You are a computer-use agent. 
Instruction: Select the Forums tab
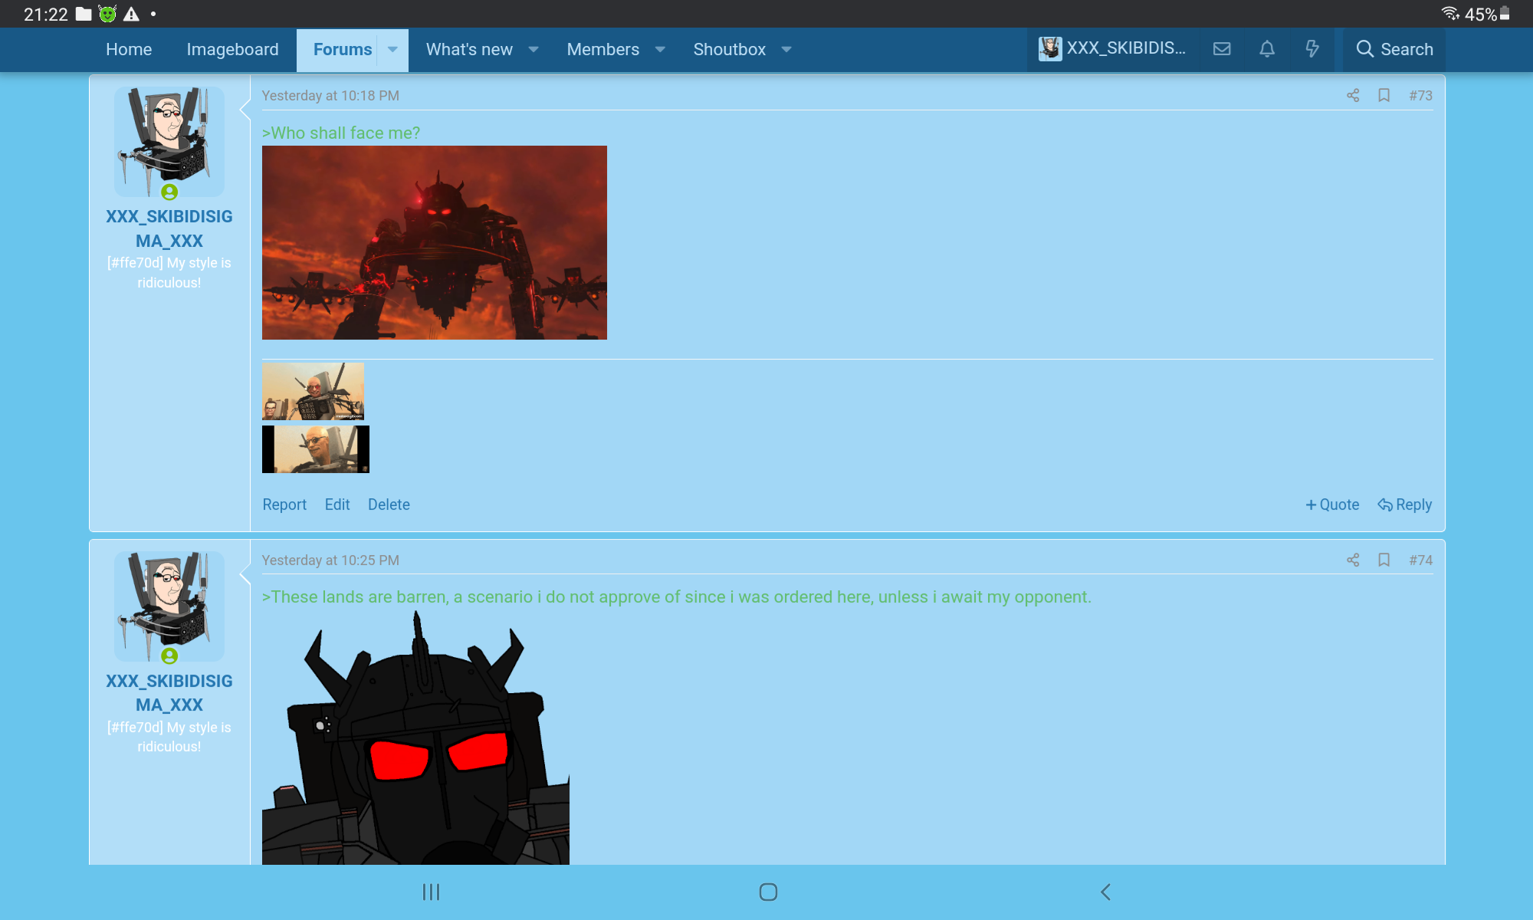(x=342, y=49)
